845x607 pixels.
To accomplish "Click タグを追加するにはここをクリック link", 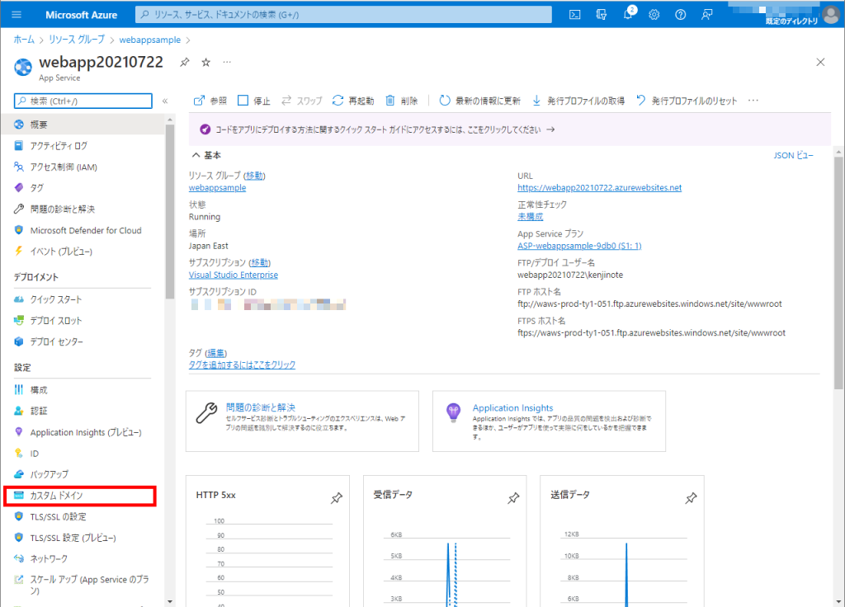I will pos(242,365).
